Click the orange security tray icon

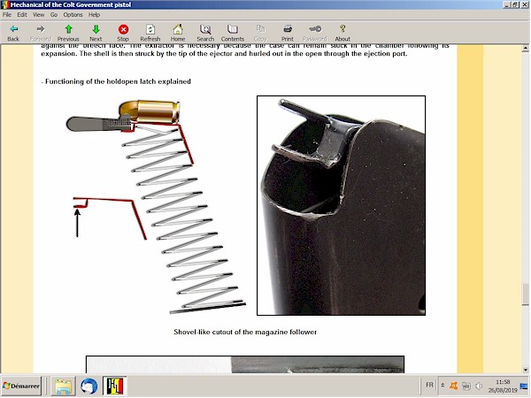coord(453,386)
